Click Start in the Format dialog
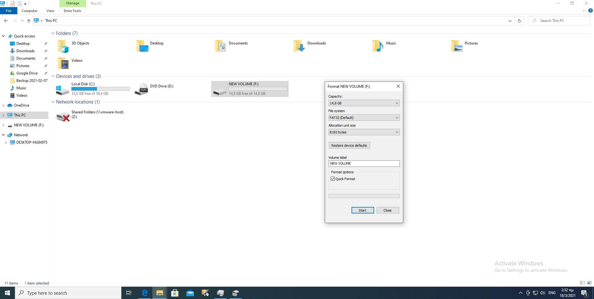The width and height of the screenshot is (594, 299). coord(362,210)
